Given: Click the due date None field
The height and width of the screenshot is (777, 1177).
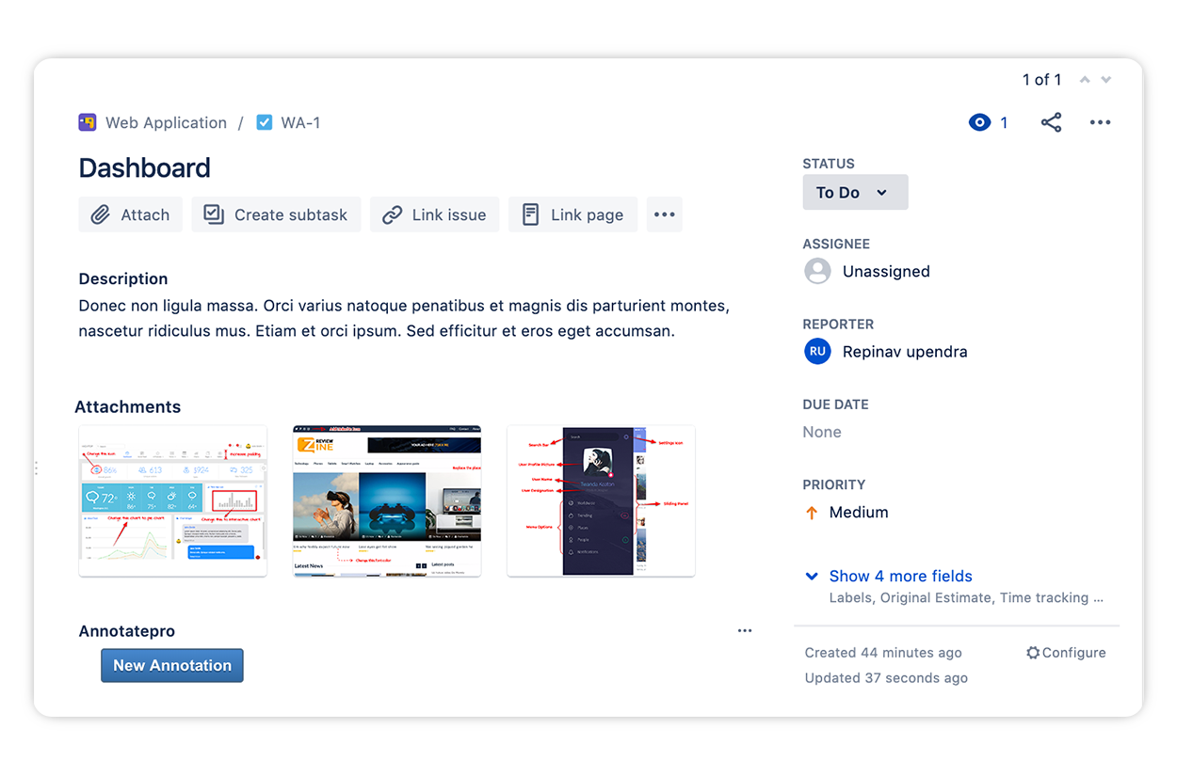Looking at the screenshot, I should click(822, 432).
